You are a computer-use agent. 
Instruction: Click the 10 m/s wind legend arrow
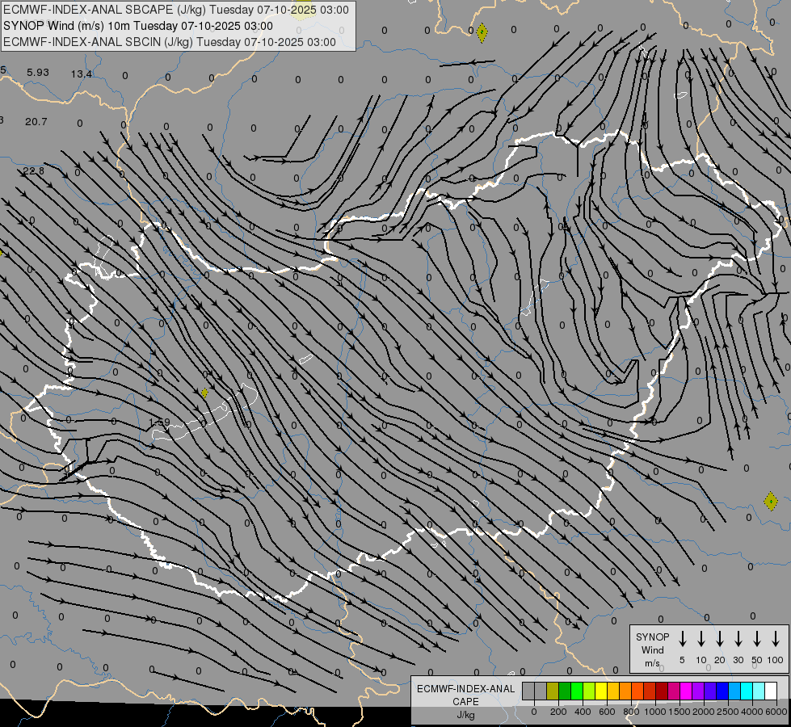[x=701, y=639]
